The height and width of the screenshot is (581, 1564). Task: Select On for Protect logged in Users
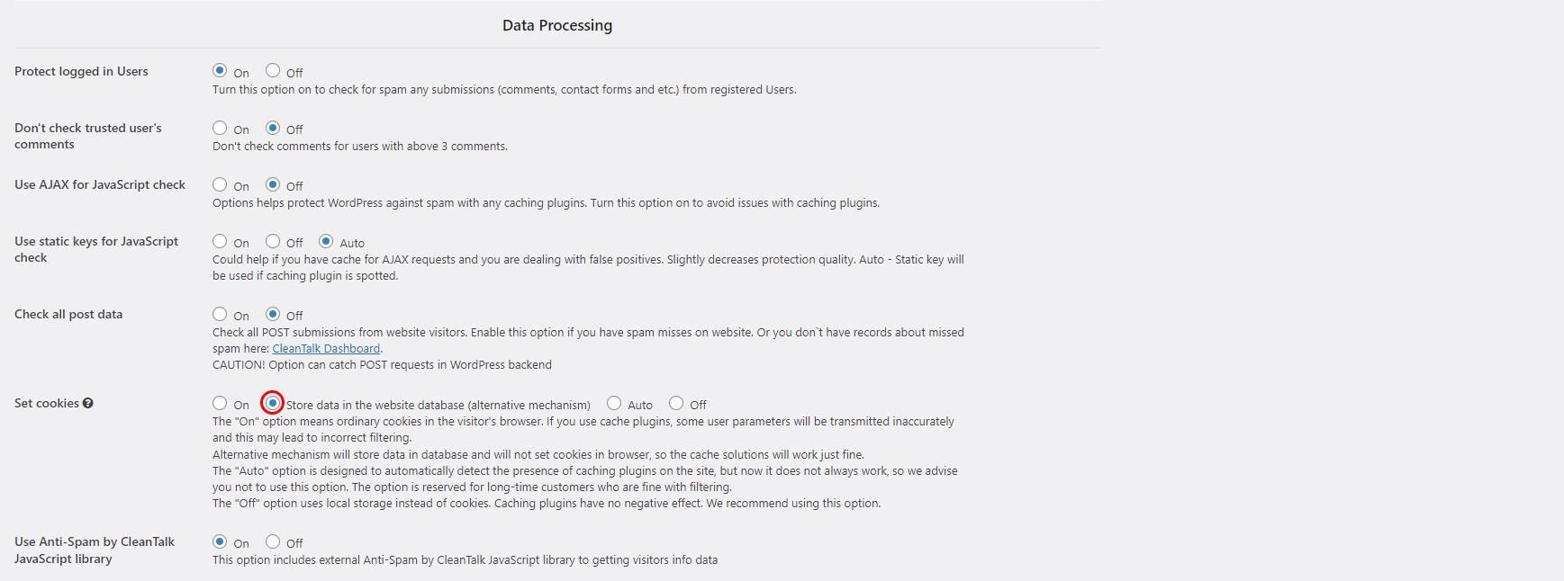(220, 70)
